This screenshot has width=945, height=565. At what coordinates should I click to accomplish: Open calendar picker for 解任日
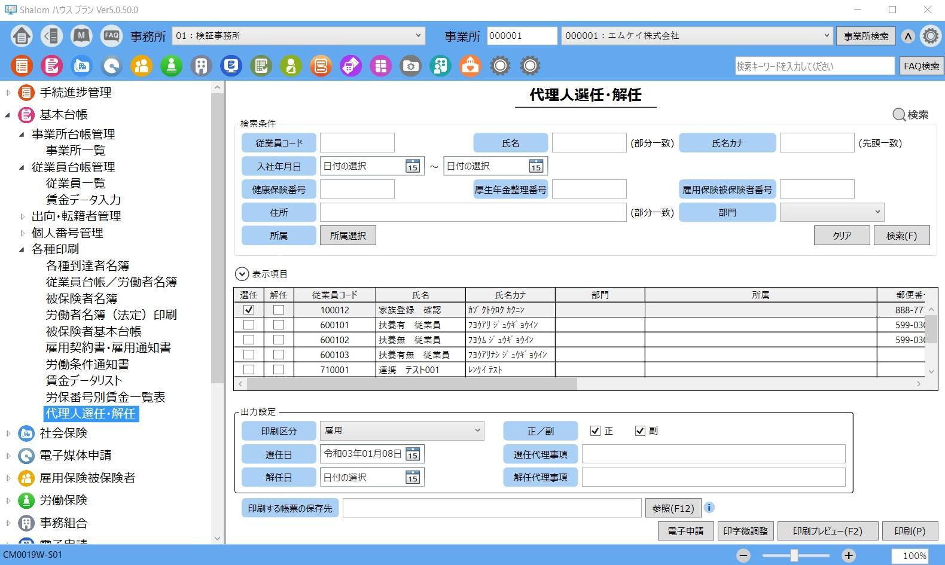(x=412, y=478)
